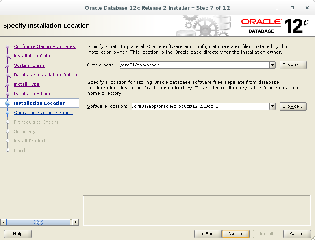Click the empty message area at bottom
Screen dimensions: 315x240
click(196, 210)
